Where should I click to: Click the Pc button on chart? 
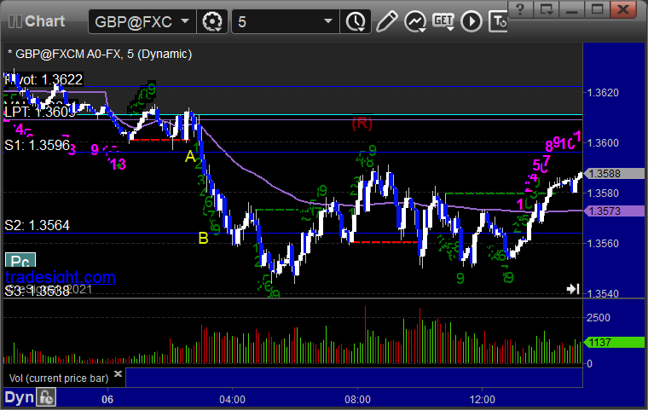coord(20,260)
